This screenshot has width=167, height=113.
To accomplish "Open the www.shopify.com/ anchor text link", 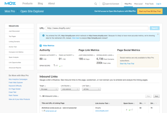I will pyautogui.click(x=102, y=111).
